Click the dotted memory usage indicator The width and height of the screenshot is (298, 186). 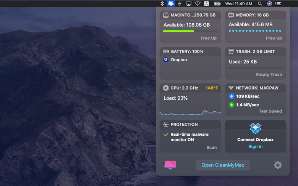(255, 31)
